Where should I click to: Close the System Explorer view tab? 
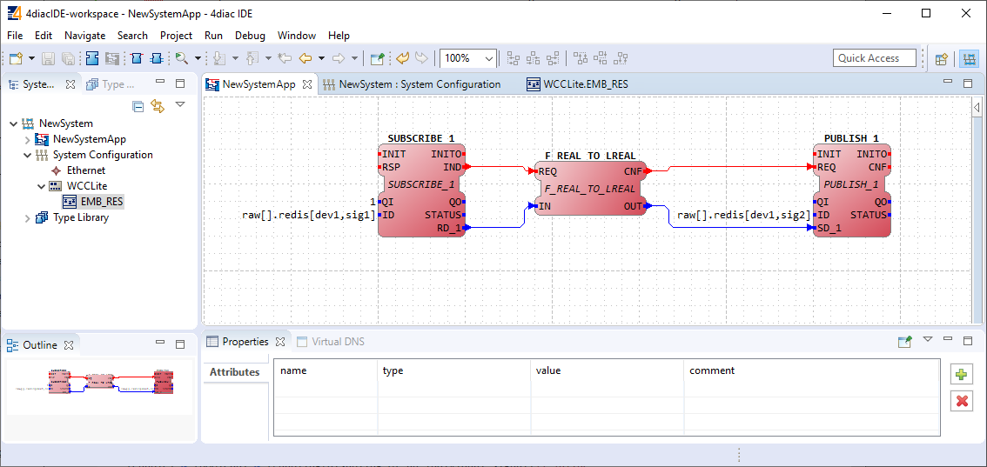(70, 83)
